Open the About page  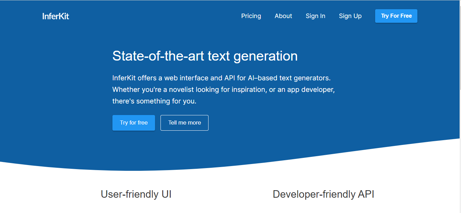point(283,16)
